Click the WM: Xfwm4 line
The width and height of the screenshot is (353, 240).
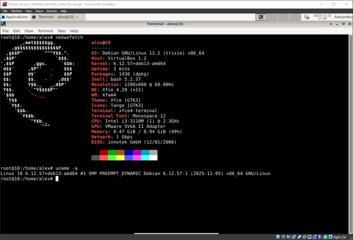point(104,95)
